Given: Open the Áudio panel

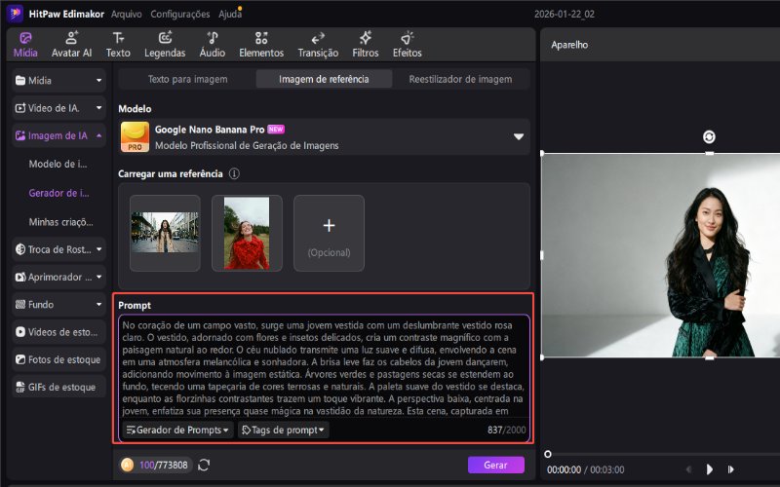Looking at the screenshot, I should click(213, 45).
